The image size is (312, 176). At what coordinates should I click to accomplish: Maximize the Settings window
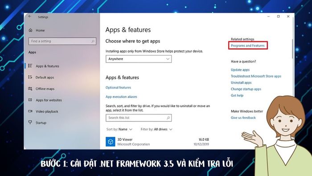279,17
